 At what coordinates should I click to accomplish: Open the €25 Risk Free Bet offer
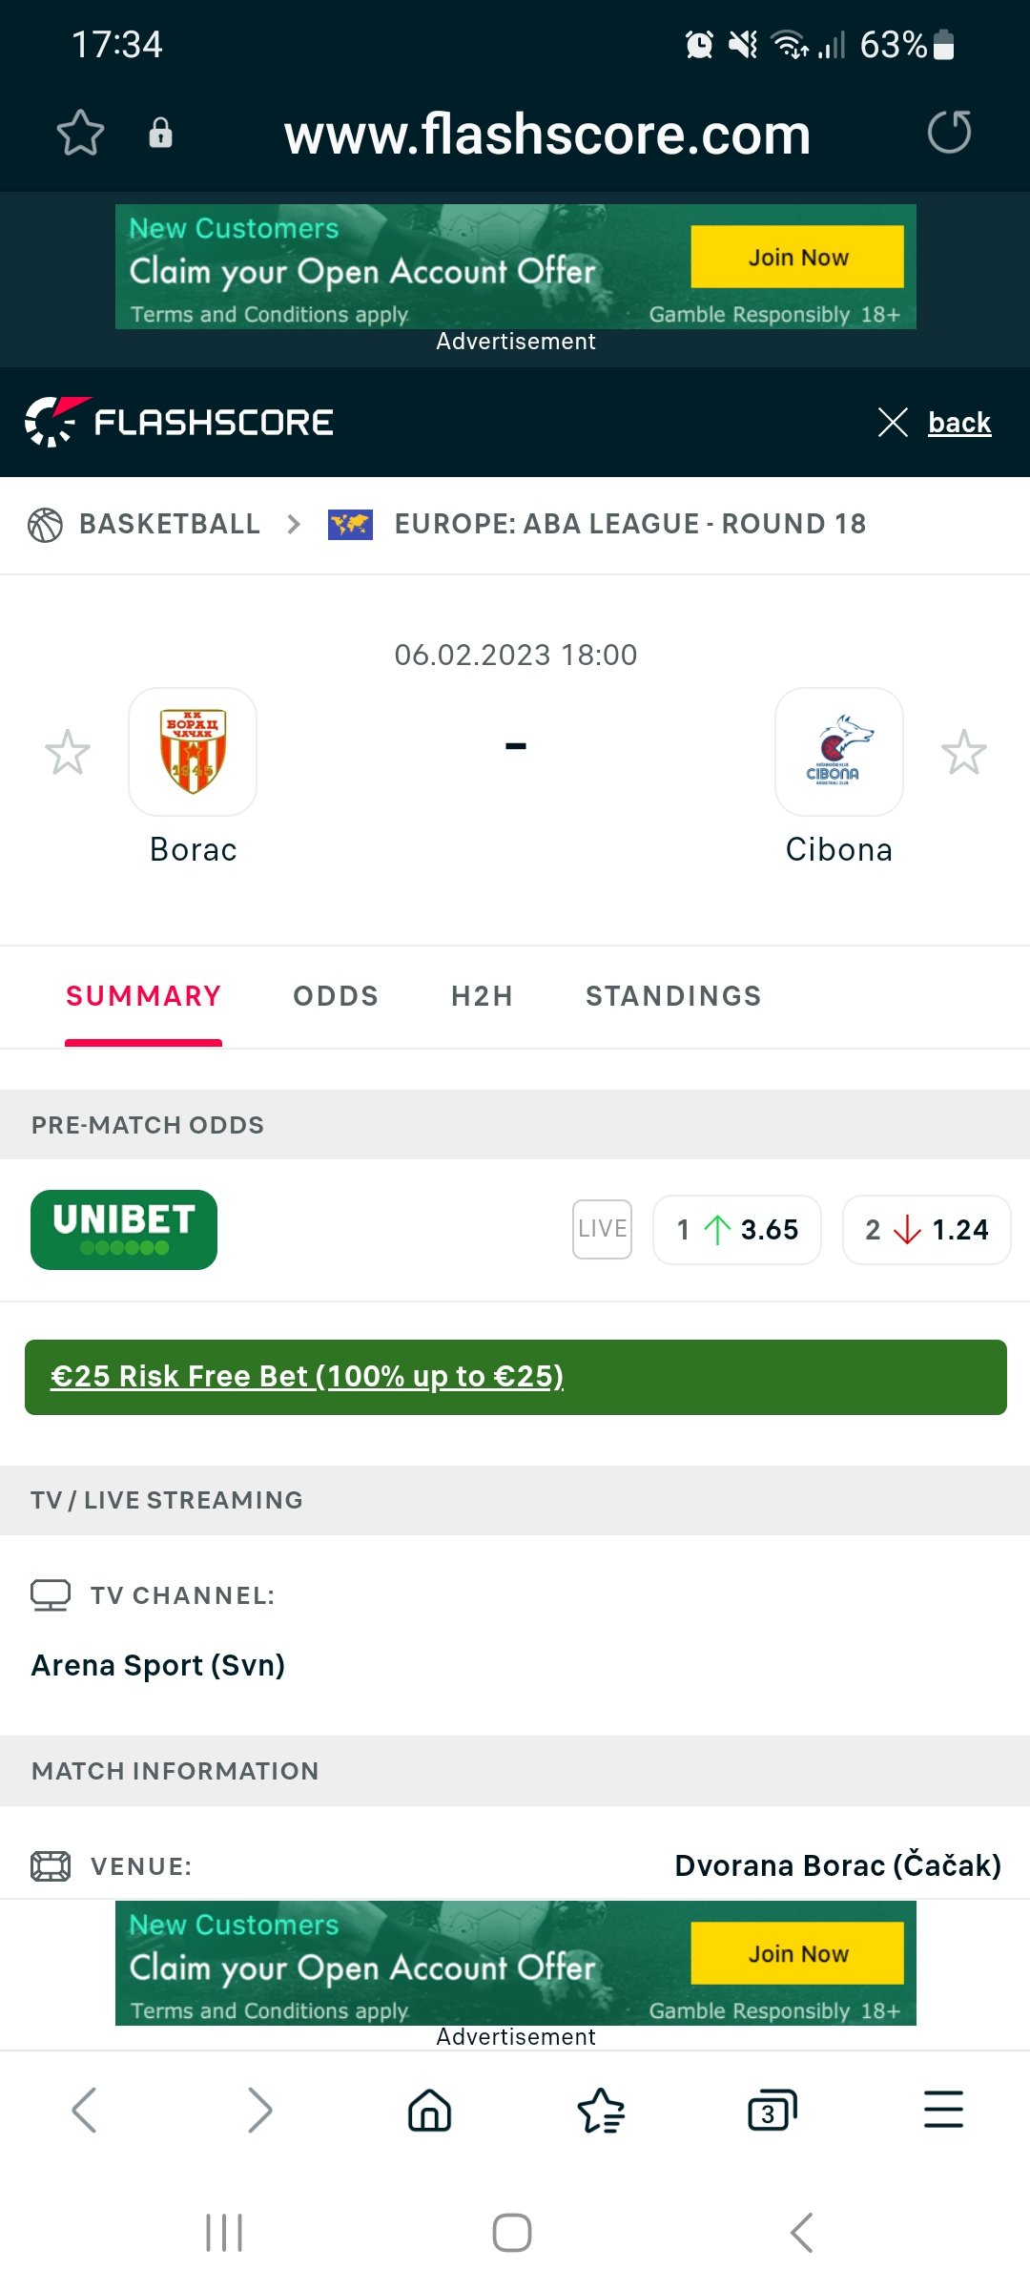point(307,1376)
